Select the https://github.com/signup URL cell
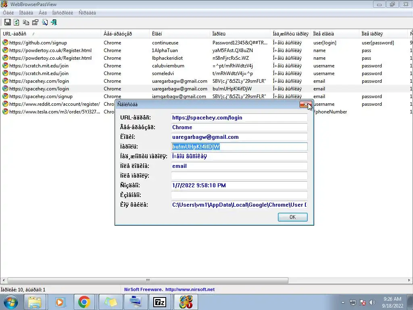 click(x=38, y=43)
